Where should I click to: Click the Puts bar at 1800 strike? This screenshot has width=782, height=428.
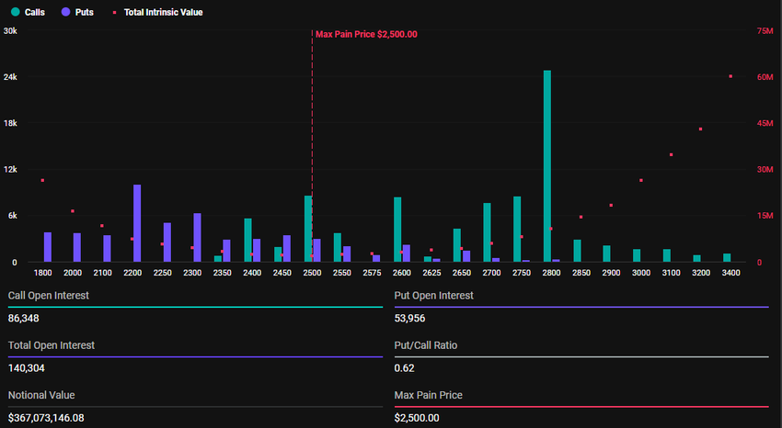48,247
